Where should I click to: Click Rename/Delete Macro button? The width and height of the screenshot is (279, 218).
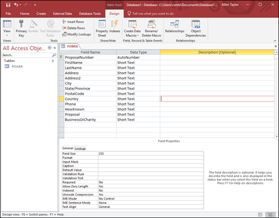(x=152, y=28)
